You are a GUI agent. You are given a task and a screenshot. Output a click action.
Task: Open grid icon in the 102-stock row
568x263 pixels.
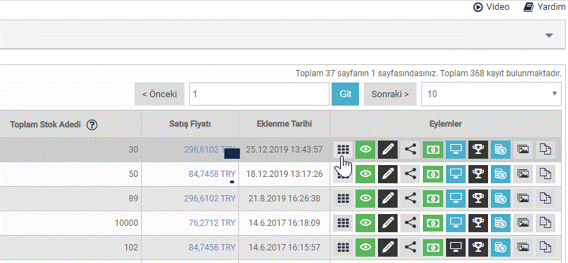pyautogui.click(x=343, y=248)
